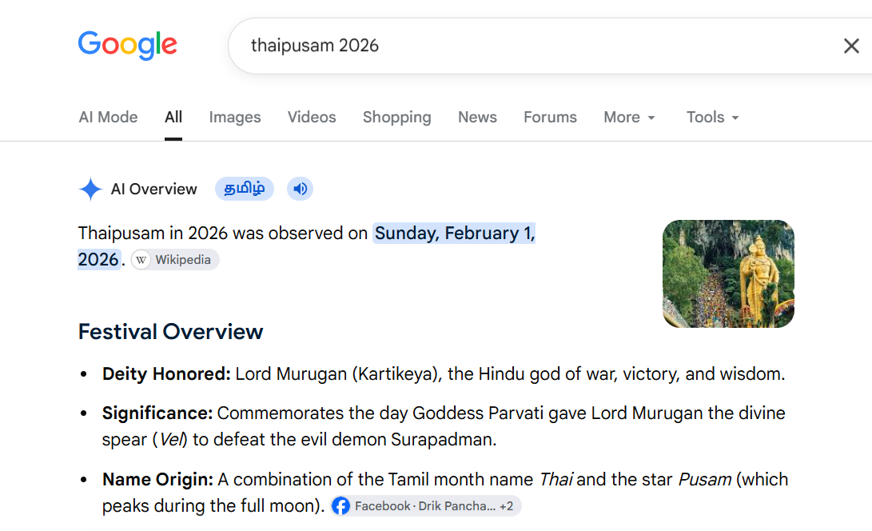The image size is (872, 531).
Task: Play the AI Overview audio speaker icon
Action: [300, 189]
